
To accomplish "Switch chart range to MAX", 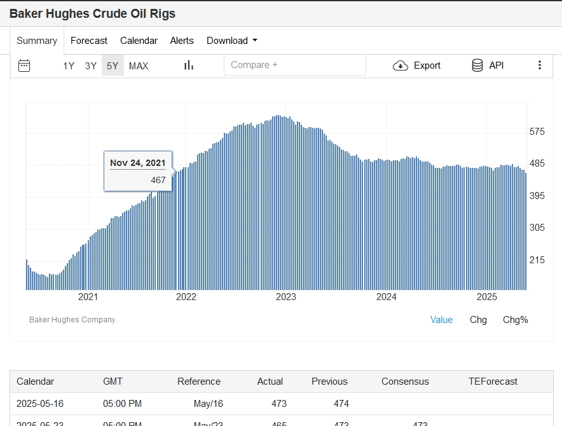I will tap(139, 65).
